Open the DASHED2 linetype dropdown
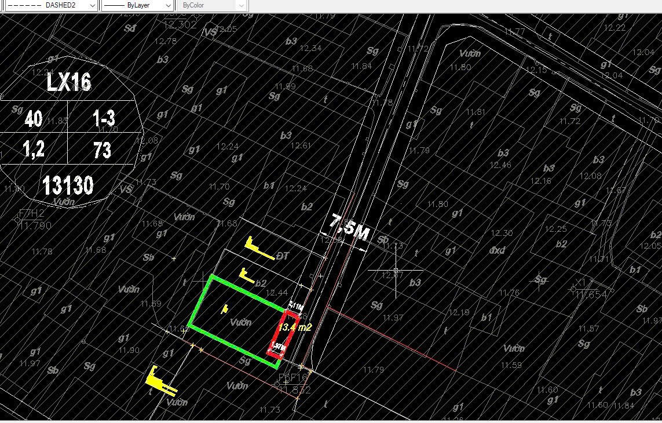The width and height of the screenshot is (662, 423). (92, 5)
